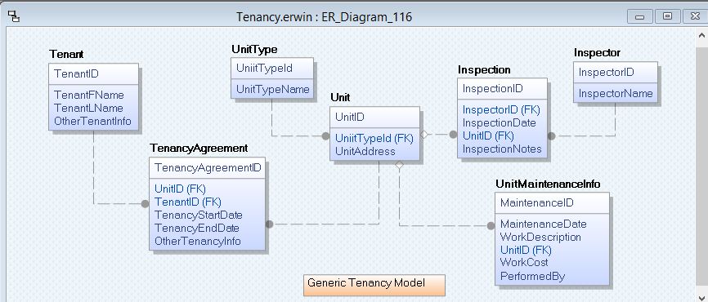Minimize the ER_Diagram_116 window

(x=639, y=16)
